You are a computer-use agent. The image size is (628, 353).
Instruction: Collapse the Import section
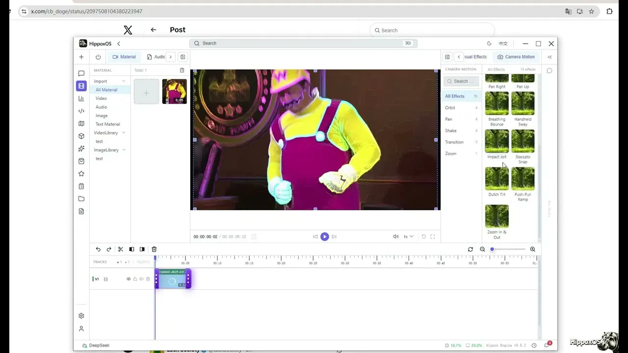point(124,81)
